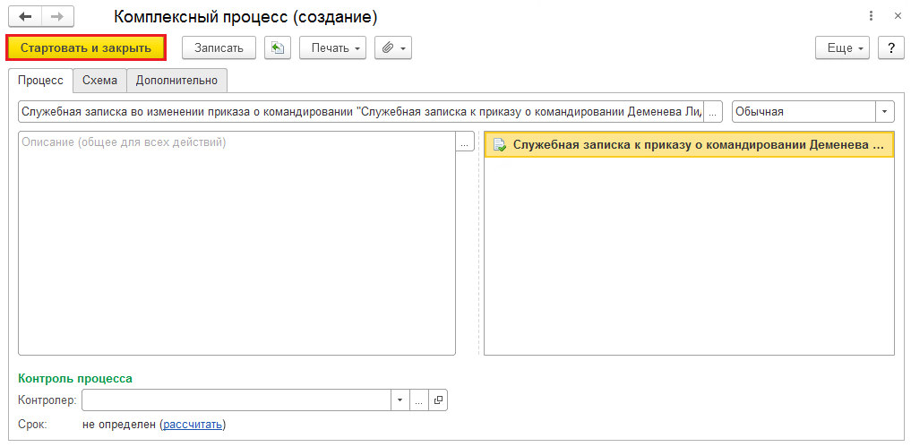This screenshot has height=447, width=911.
Task: Click the back arrow navigation button
Action: [x=25, y=17]
